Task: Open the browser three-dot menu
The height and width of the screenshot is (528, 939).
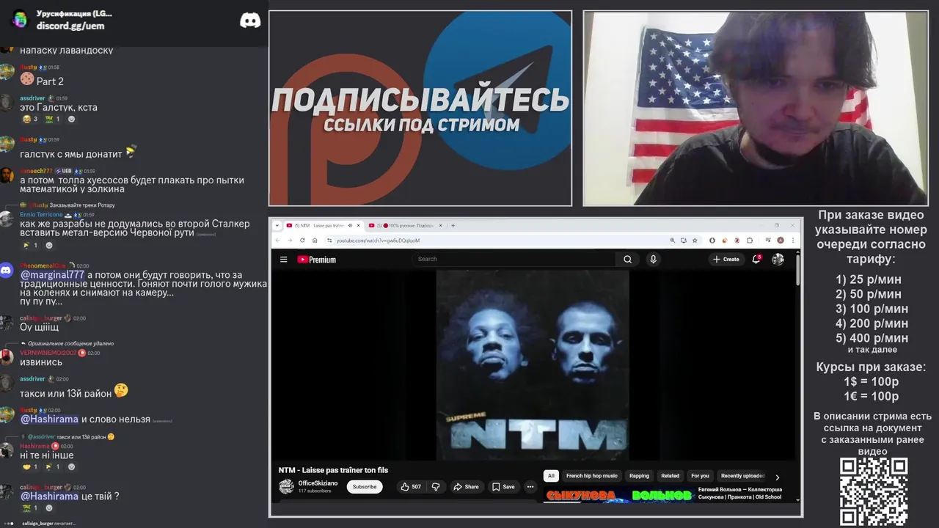Action: point(792,240)
